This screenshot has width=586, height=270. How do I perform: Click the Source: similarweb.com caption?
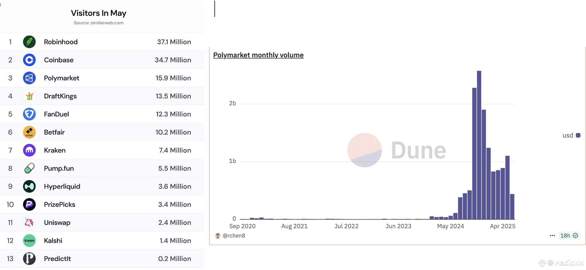pos(98,23)
